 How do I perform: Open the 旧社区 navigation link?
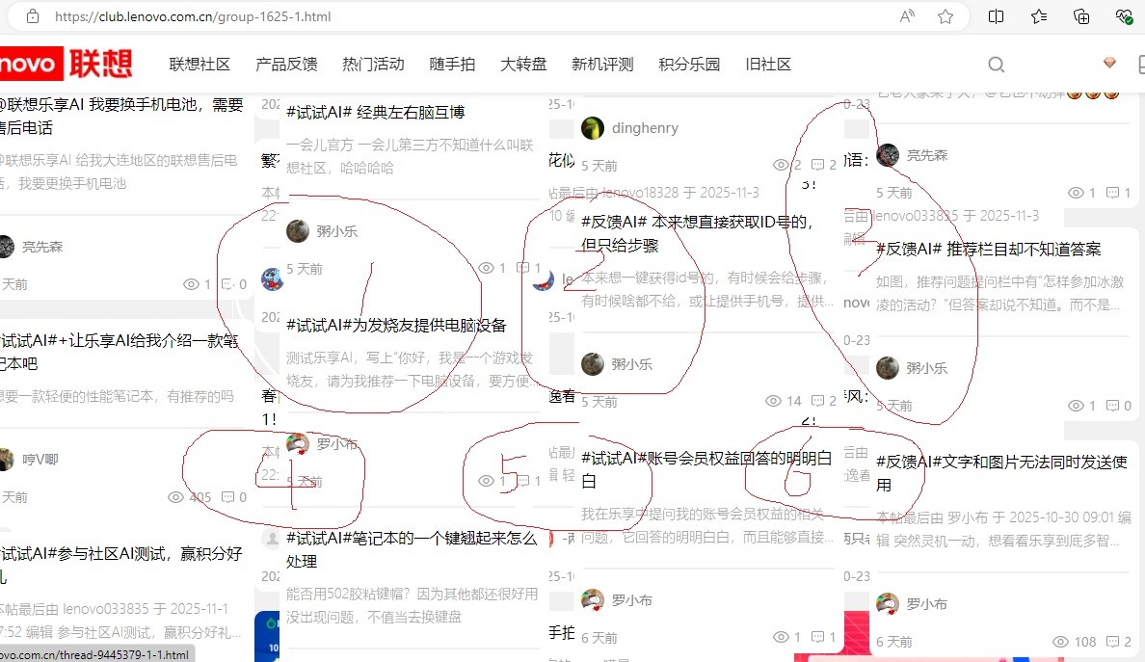[x=768, y=65]
